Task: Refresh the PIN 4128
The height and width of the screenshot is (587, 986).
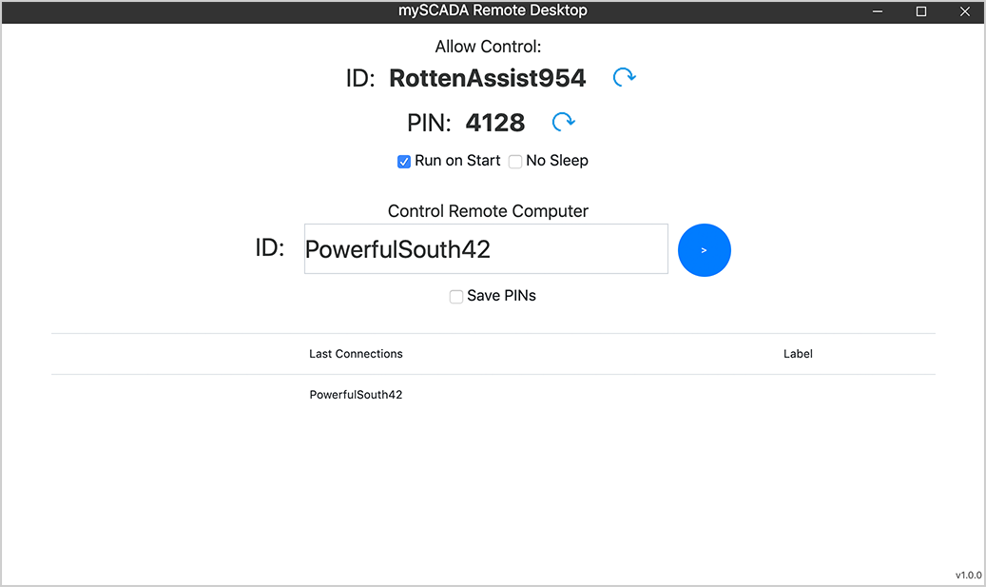Action: point(564,122)
